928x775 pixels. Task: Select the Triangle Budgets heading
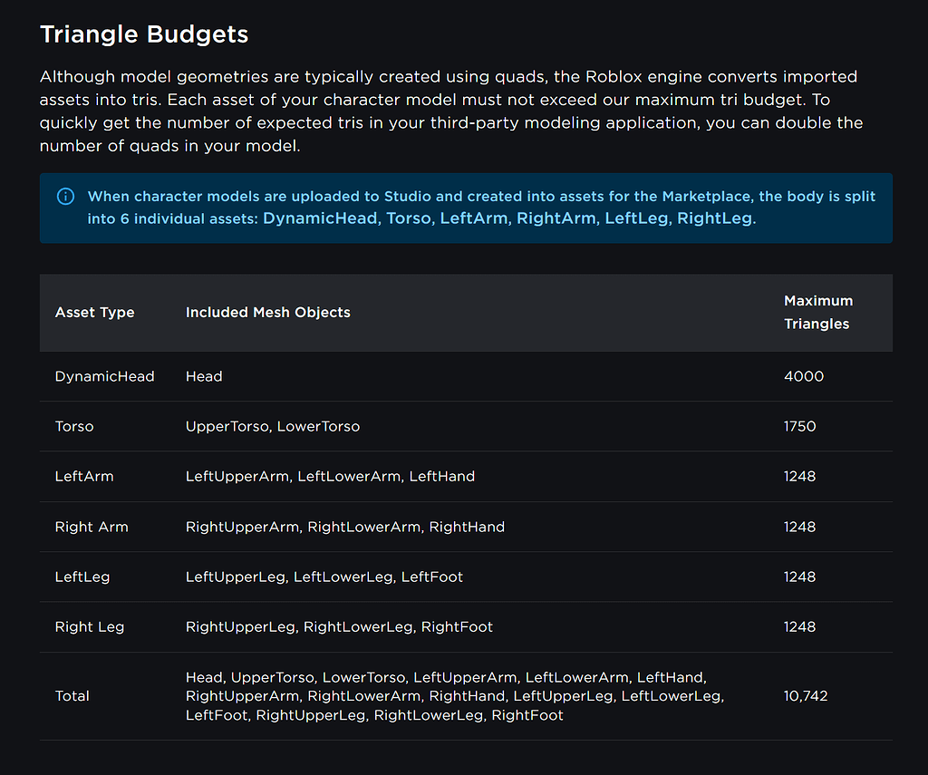143,34
